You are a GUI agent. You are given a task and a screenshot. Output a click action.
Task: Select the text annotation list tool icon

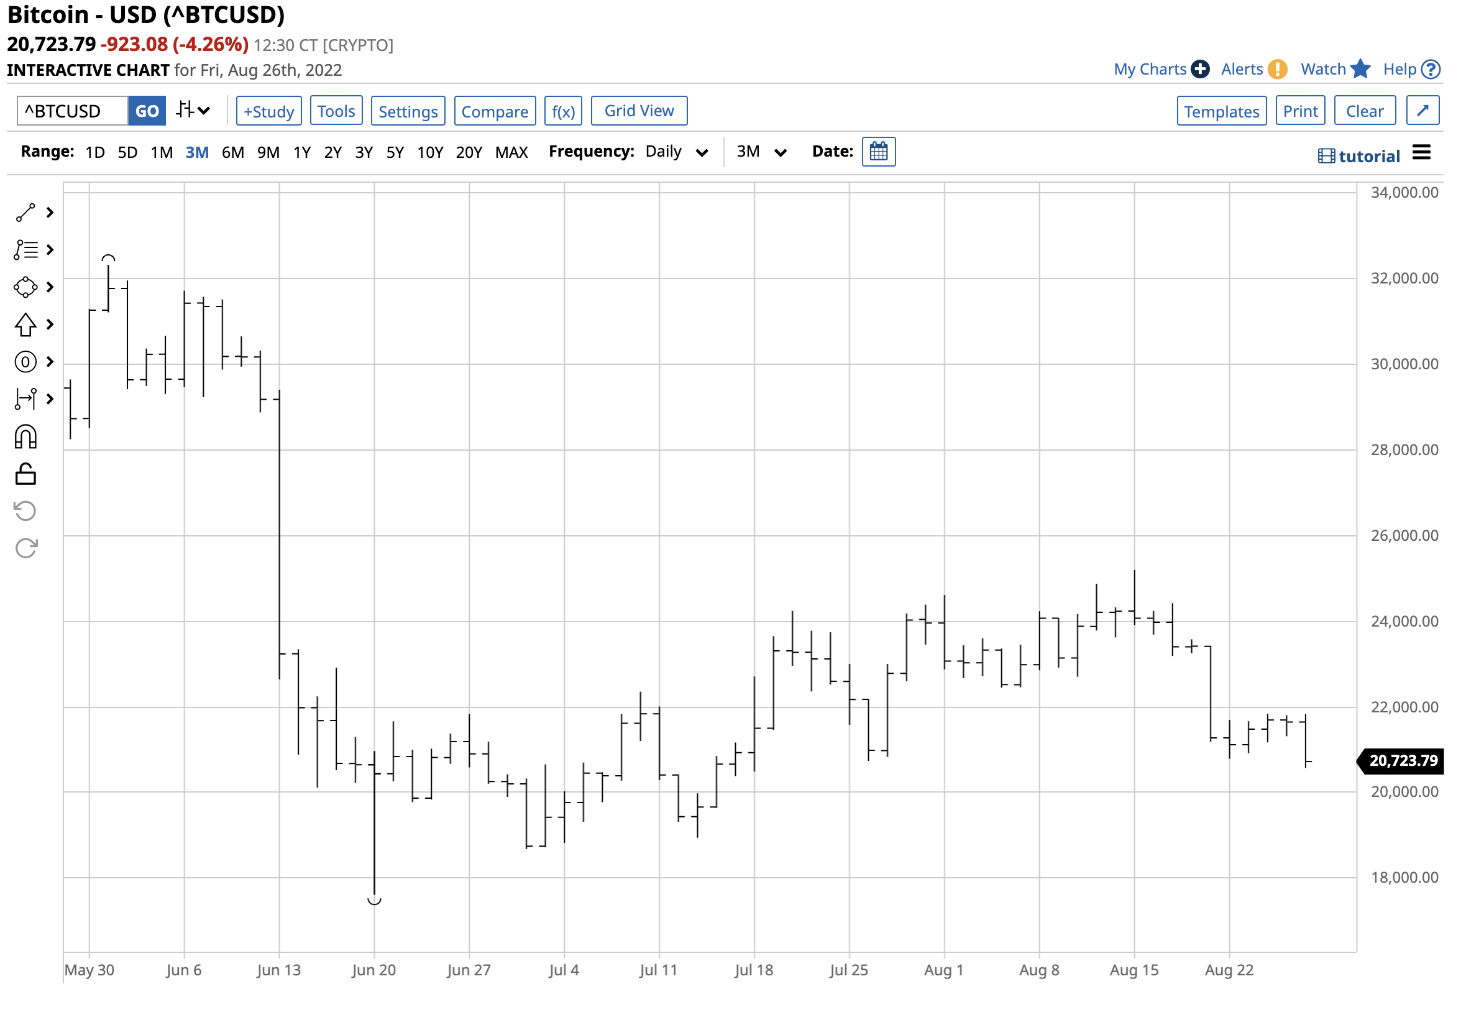pyautogui.click(x=25, y=251)
